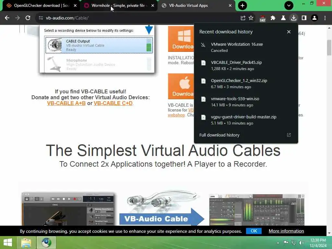
Task: Share this page via toolbar icon
Action: click(243, 18)
